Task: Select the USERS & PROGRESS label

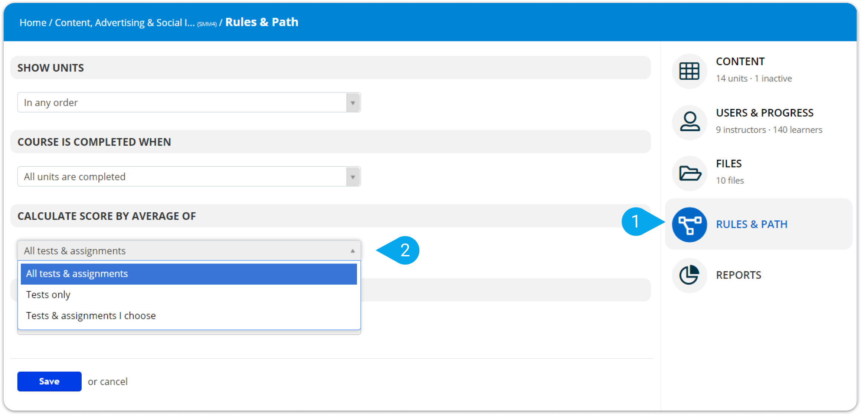Action: pyautogui.click(x=765, y=113)
